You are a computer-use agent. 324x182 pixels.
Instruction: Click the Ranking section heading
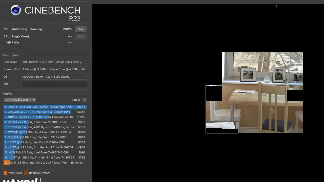coord(8,94)
